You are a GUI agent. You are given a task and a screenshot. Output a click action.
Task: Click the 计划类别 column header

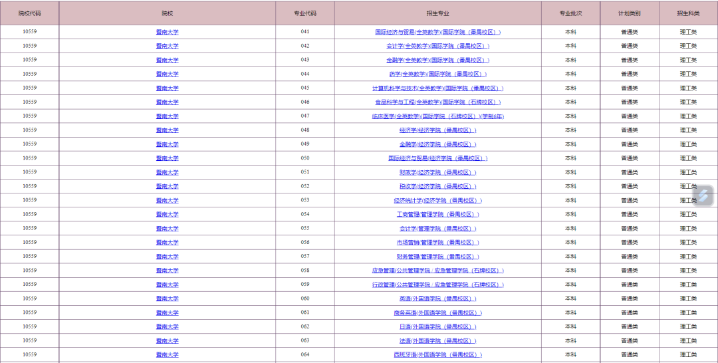pos(630,13)
